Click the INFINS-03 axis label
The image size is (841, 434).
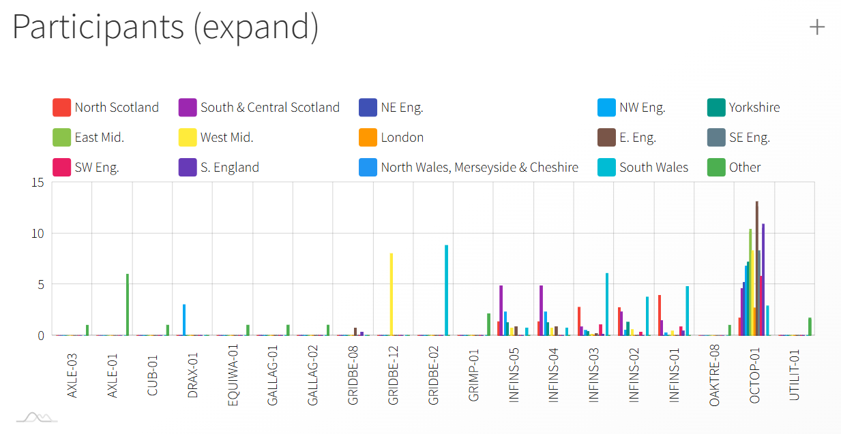point(594,377)
